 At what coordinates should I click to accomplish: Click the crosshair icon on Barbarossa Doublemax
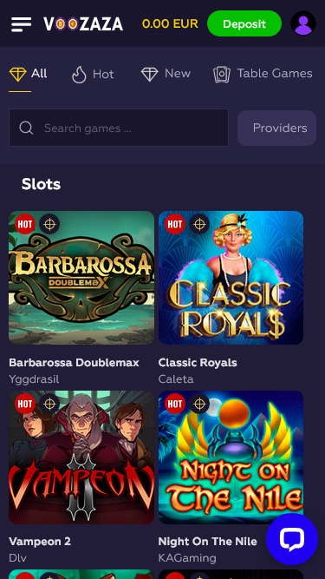(49, 224)
